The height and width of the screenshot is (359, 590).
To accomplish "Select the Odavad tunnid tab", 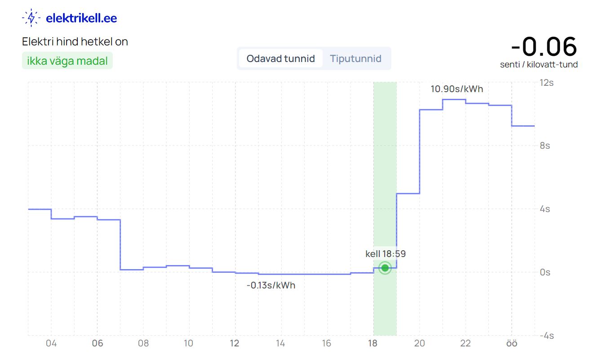I will [281, 58].
